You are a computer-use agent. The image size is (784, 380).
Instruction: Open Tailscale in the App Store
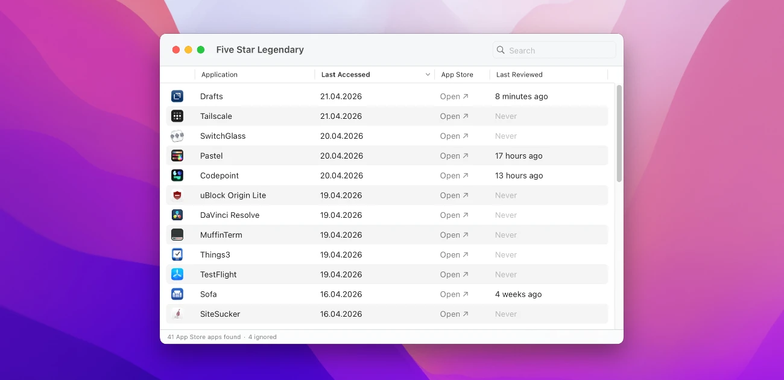[x=454, y=116]
